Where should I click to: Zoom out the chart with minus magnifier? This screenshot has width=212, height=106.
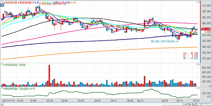click(189, 104)
